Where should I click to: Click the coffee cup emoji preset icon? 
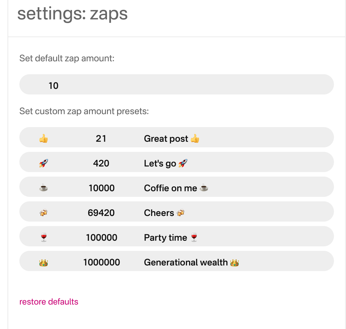44,188
